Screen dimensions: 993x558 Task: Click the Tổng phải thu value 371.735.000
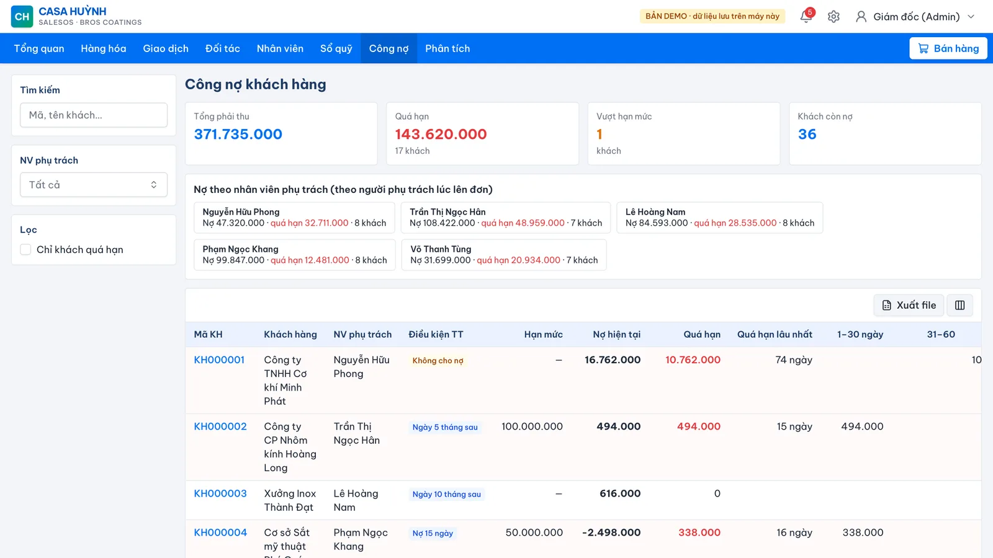(x=238, y=135)
